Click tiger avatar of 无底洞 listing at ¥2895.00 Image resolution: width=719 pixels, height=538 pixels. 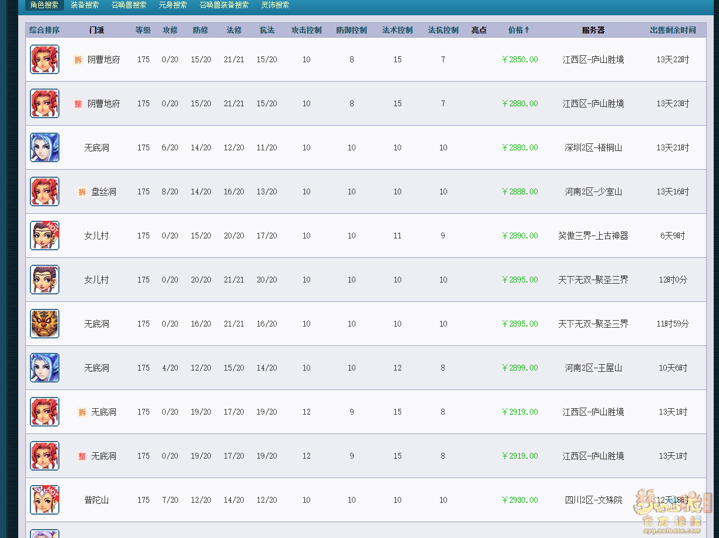coord(45,324)
